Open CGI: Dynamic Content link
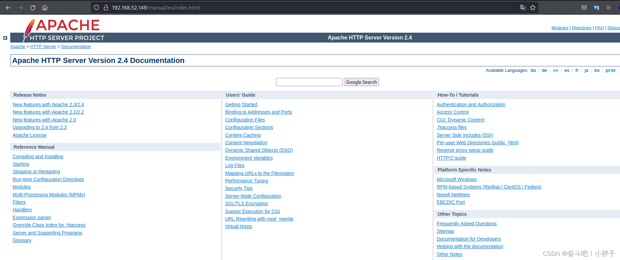This screenshot has width=620, height=260. (460, 120)
